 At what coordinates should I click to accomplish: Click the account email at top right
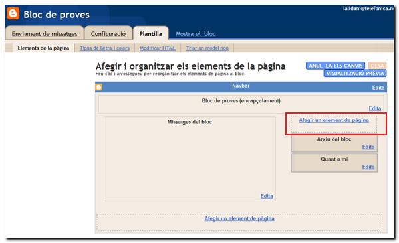tap(368, 8)
